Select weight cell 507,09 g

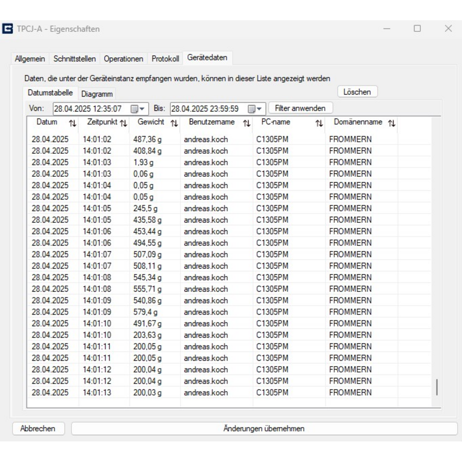point(147,254)
